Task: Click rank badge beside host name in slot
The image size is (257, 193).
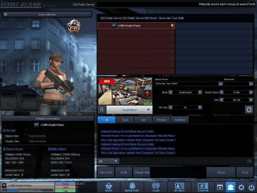Action: pyautogui.click(x=114, y=26)
